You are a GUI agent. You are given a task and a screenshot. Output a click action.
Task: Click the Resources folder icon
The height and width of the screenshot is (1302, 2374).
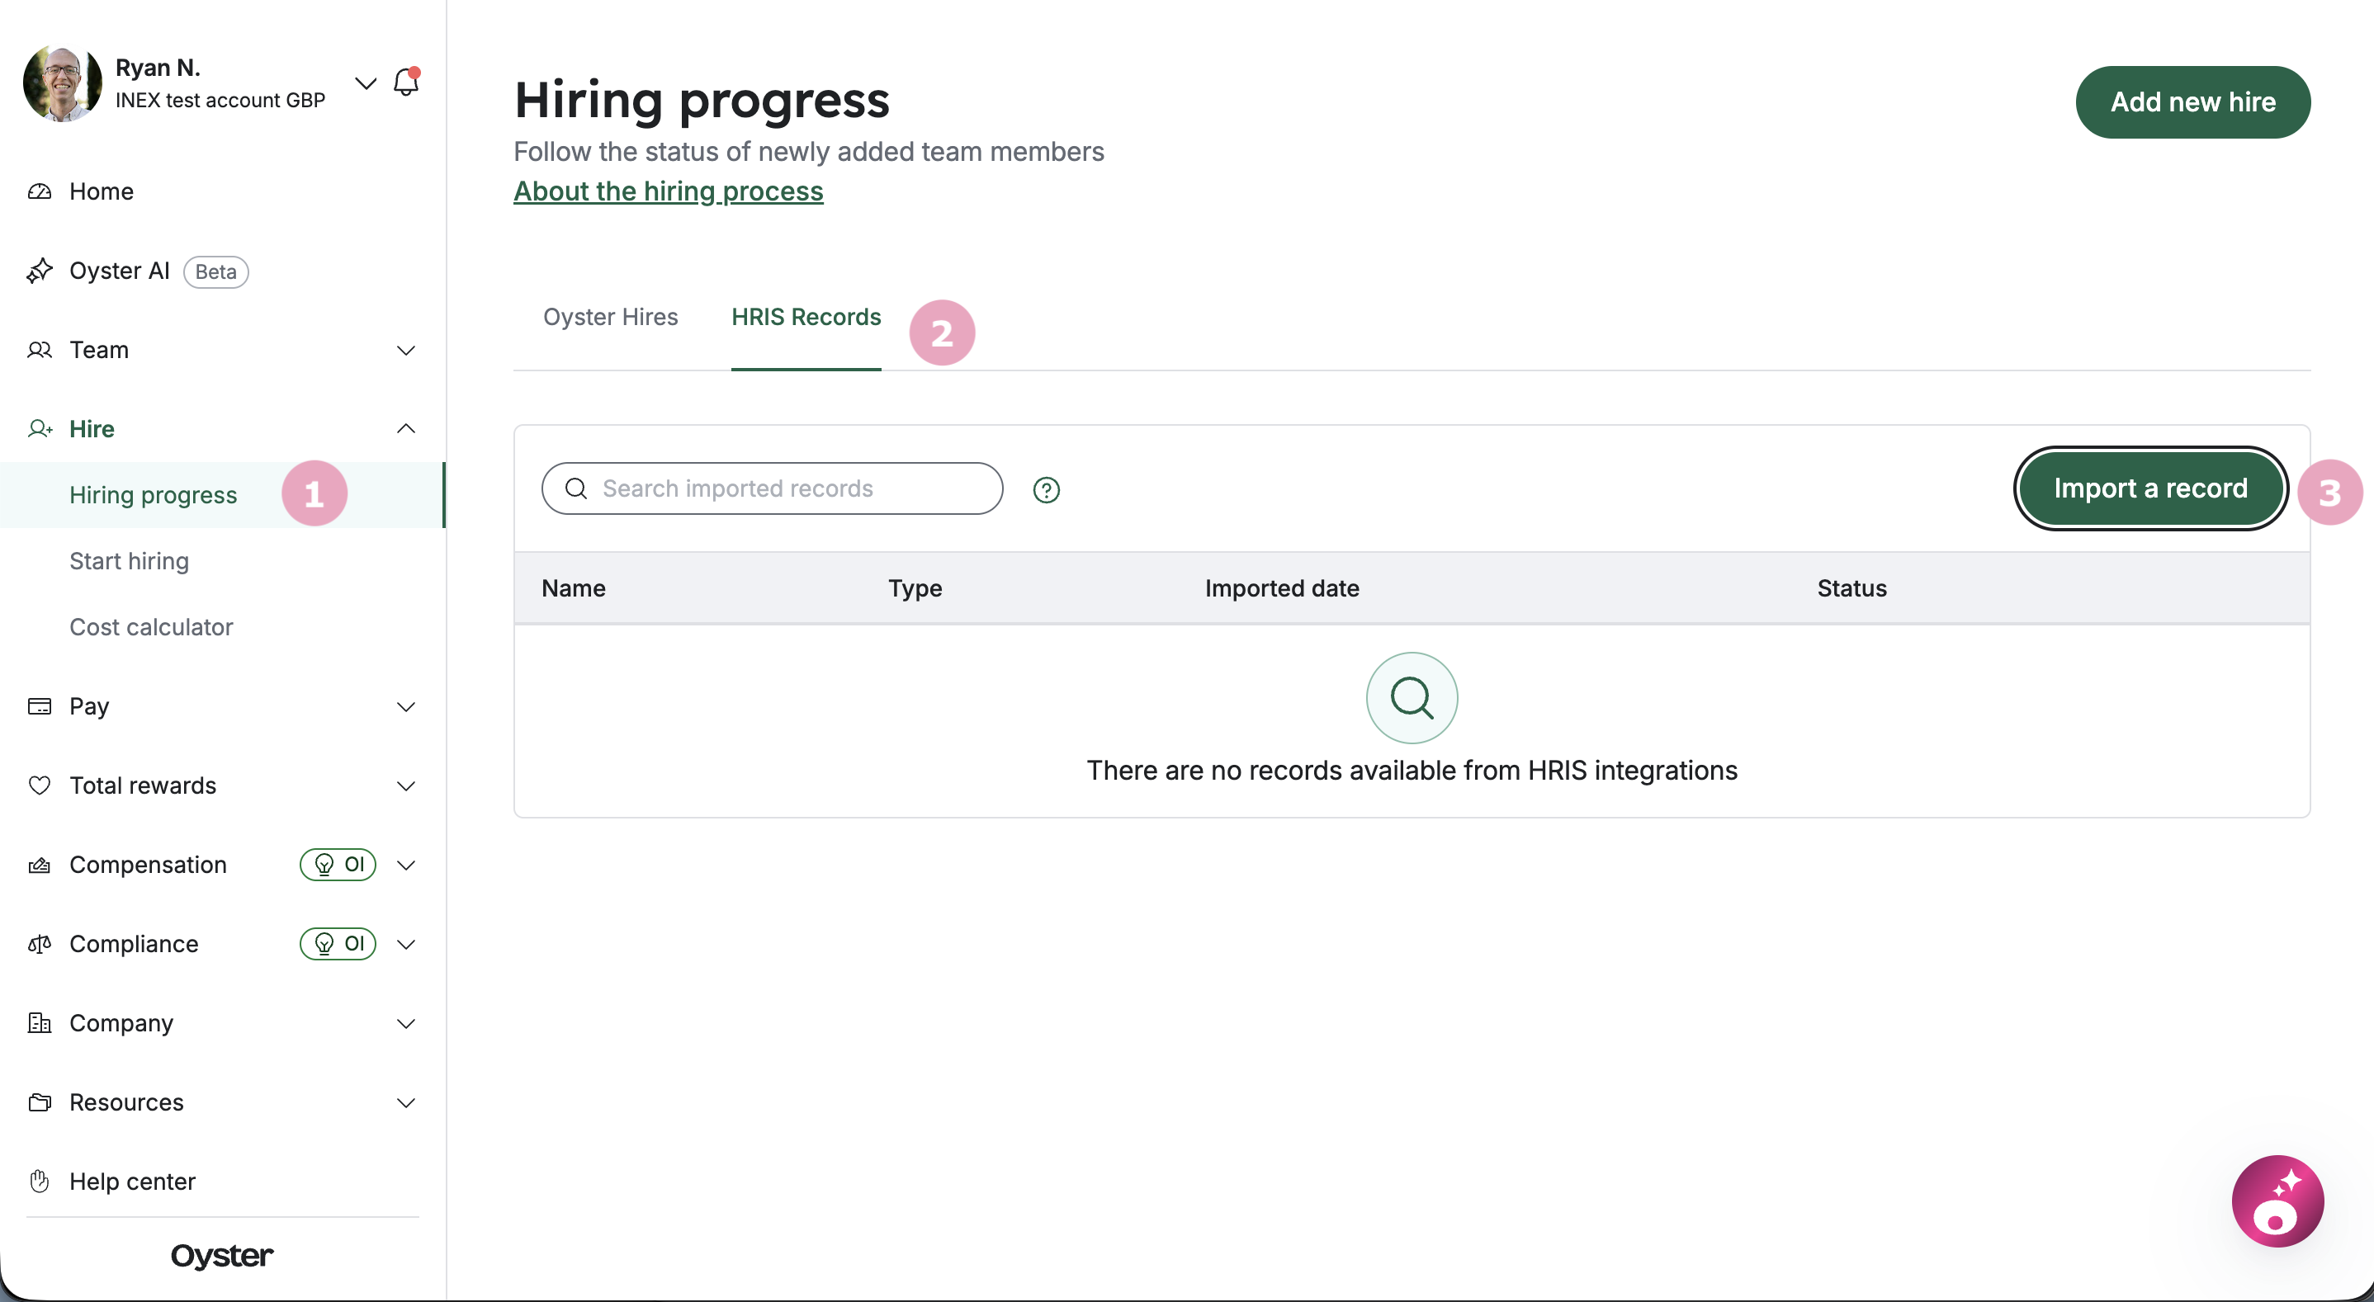tap(40, 1103)
